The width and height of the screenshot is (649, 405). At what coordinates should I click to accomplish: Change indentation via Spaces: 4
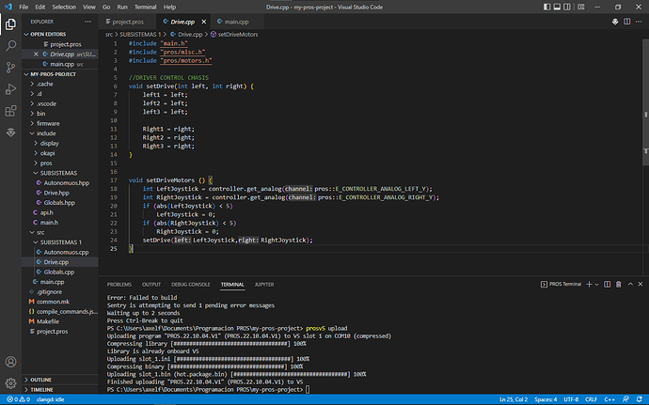click(x=546, y=399)
